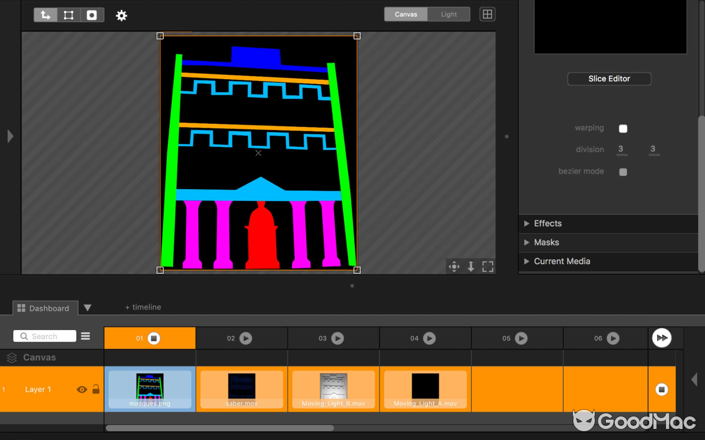Expand the Current Media section

(x=561, y=261)
